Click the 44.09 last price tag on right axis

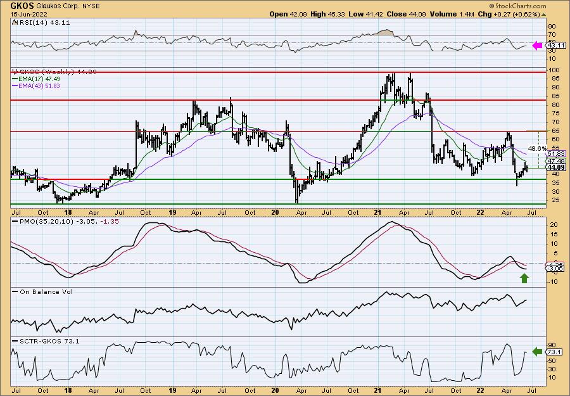pyautogui.click(x=556, y=167)
